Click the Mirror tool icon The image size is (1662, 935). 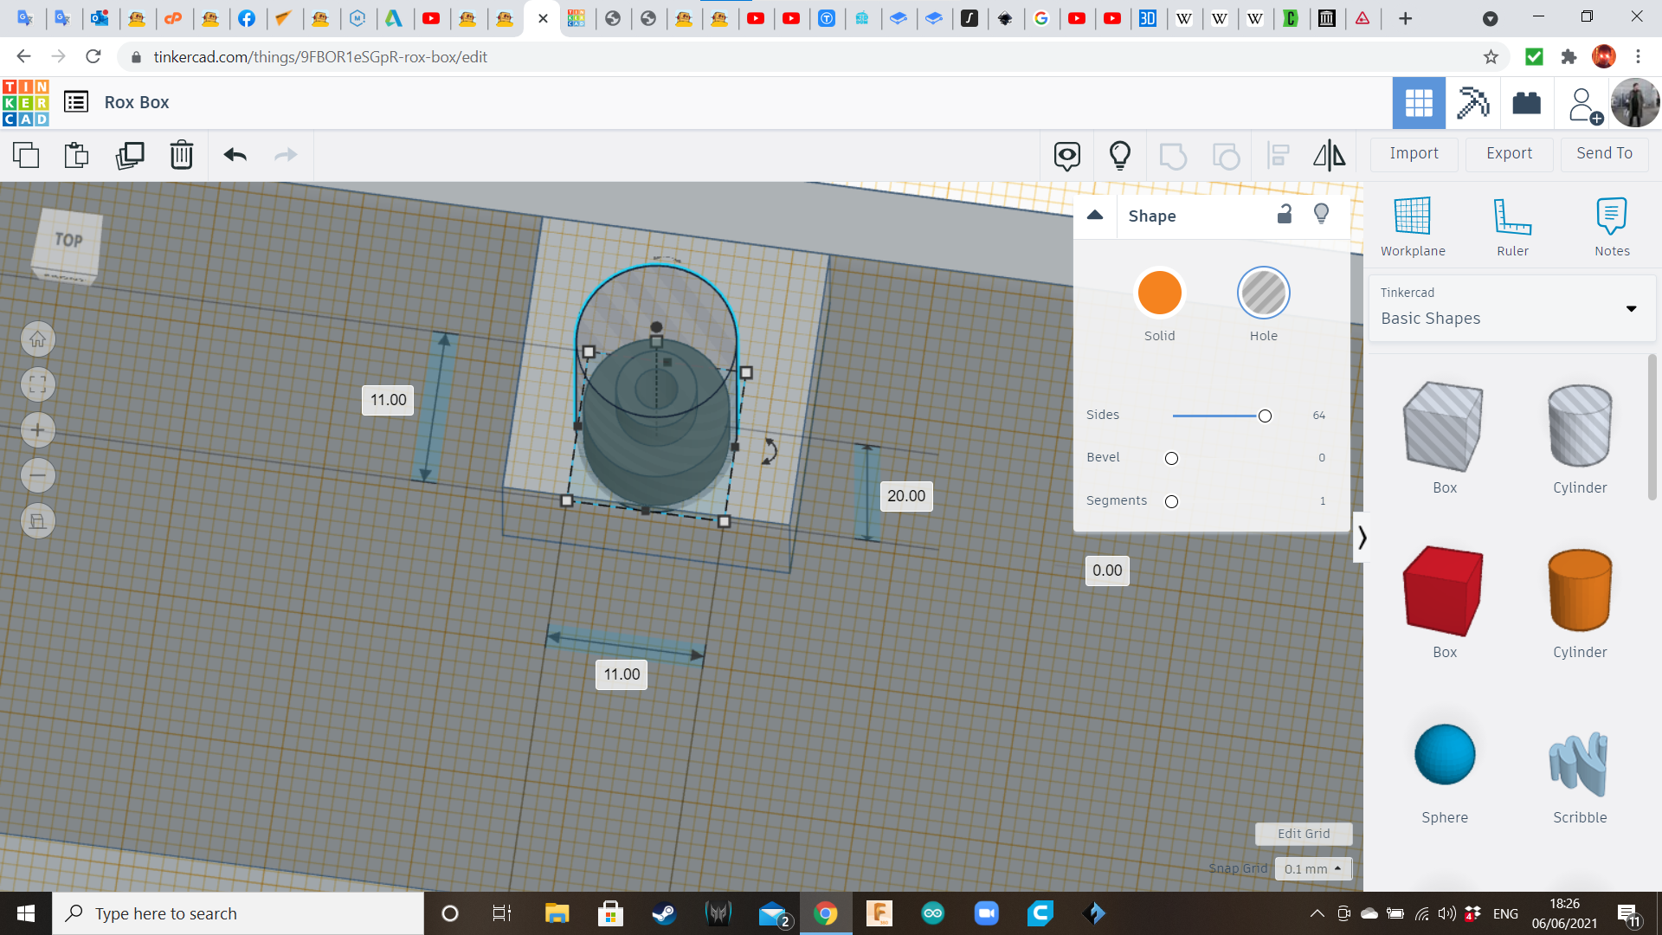pyautogui.click(x=1329, y=155)
